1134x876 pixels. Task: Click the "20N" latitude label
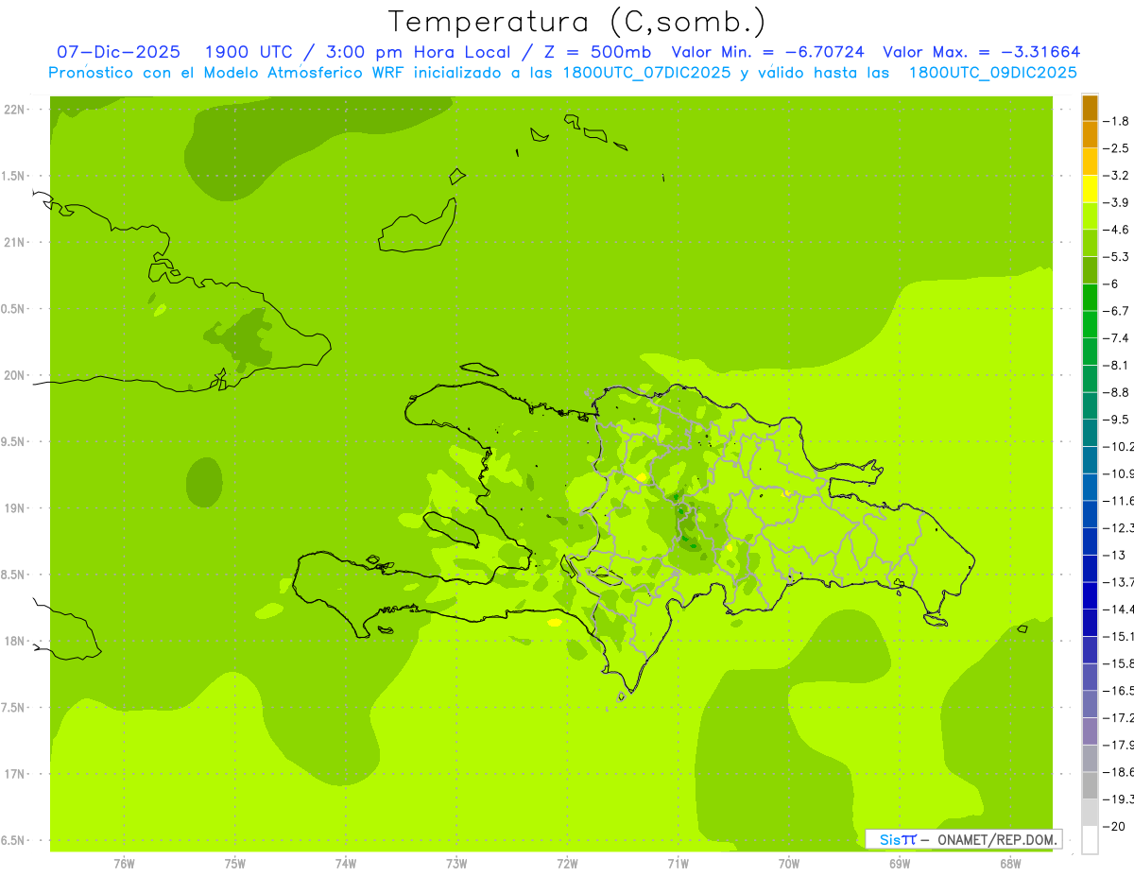coord(13,375)
